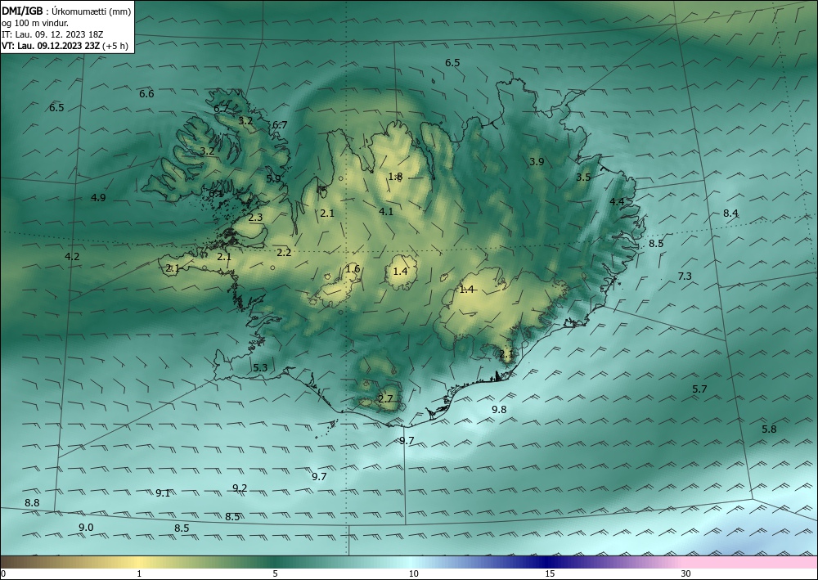Click the 1.6 value on the map
Screen dimensions: 818x580
coord(353,269)
